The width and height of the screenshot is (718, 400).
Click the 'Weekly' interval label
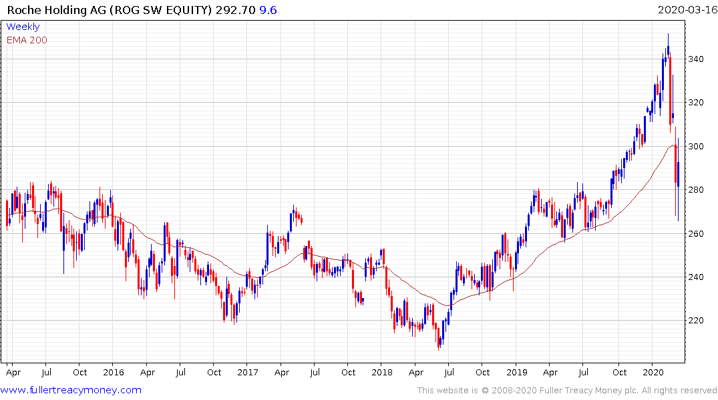[x=23, y=27]
